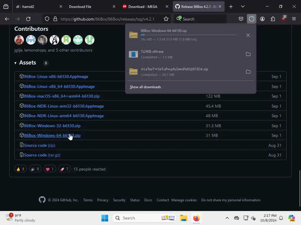Click Show all downloads
Image resolution: width=301 pixels, height=225 pixels.
click(x=145, y=87)
